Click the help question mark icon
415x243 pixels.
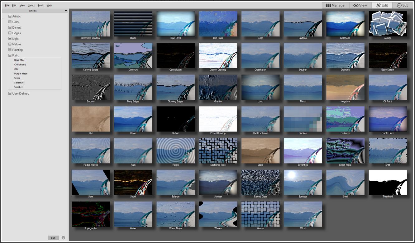(x=63, y=238)
